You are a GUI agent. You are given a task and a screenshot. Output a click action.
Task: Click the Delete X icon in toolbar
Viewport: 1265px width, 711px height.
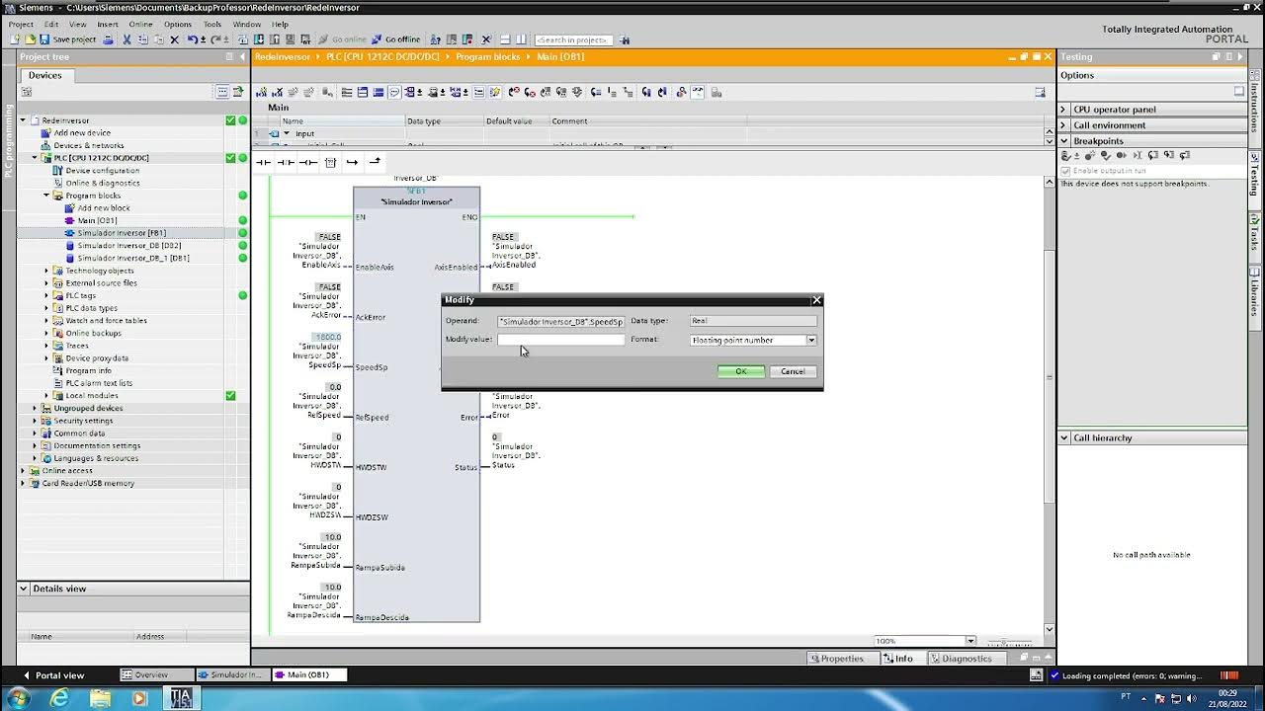tap(175, 39)
